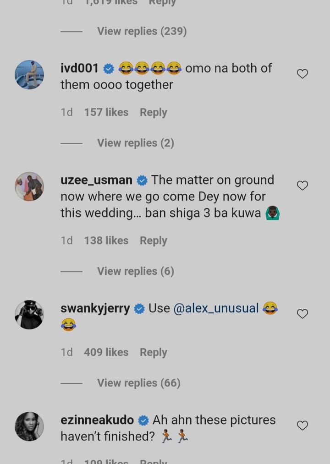View 409 likes on swankyjerry's comment
The image size is (330, 464).
(106, 352)
